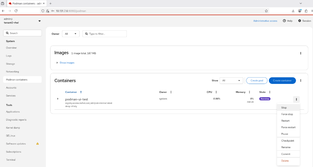The width and height of the screenshot is (313, 167).
Task: Reload the page with the refresh icon
Action: click(16, 11)
